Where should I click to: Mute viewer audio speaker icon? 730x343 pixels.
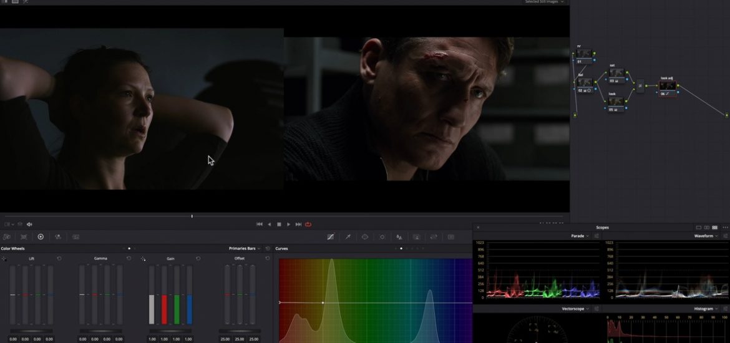click(29, 225)
